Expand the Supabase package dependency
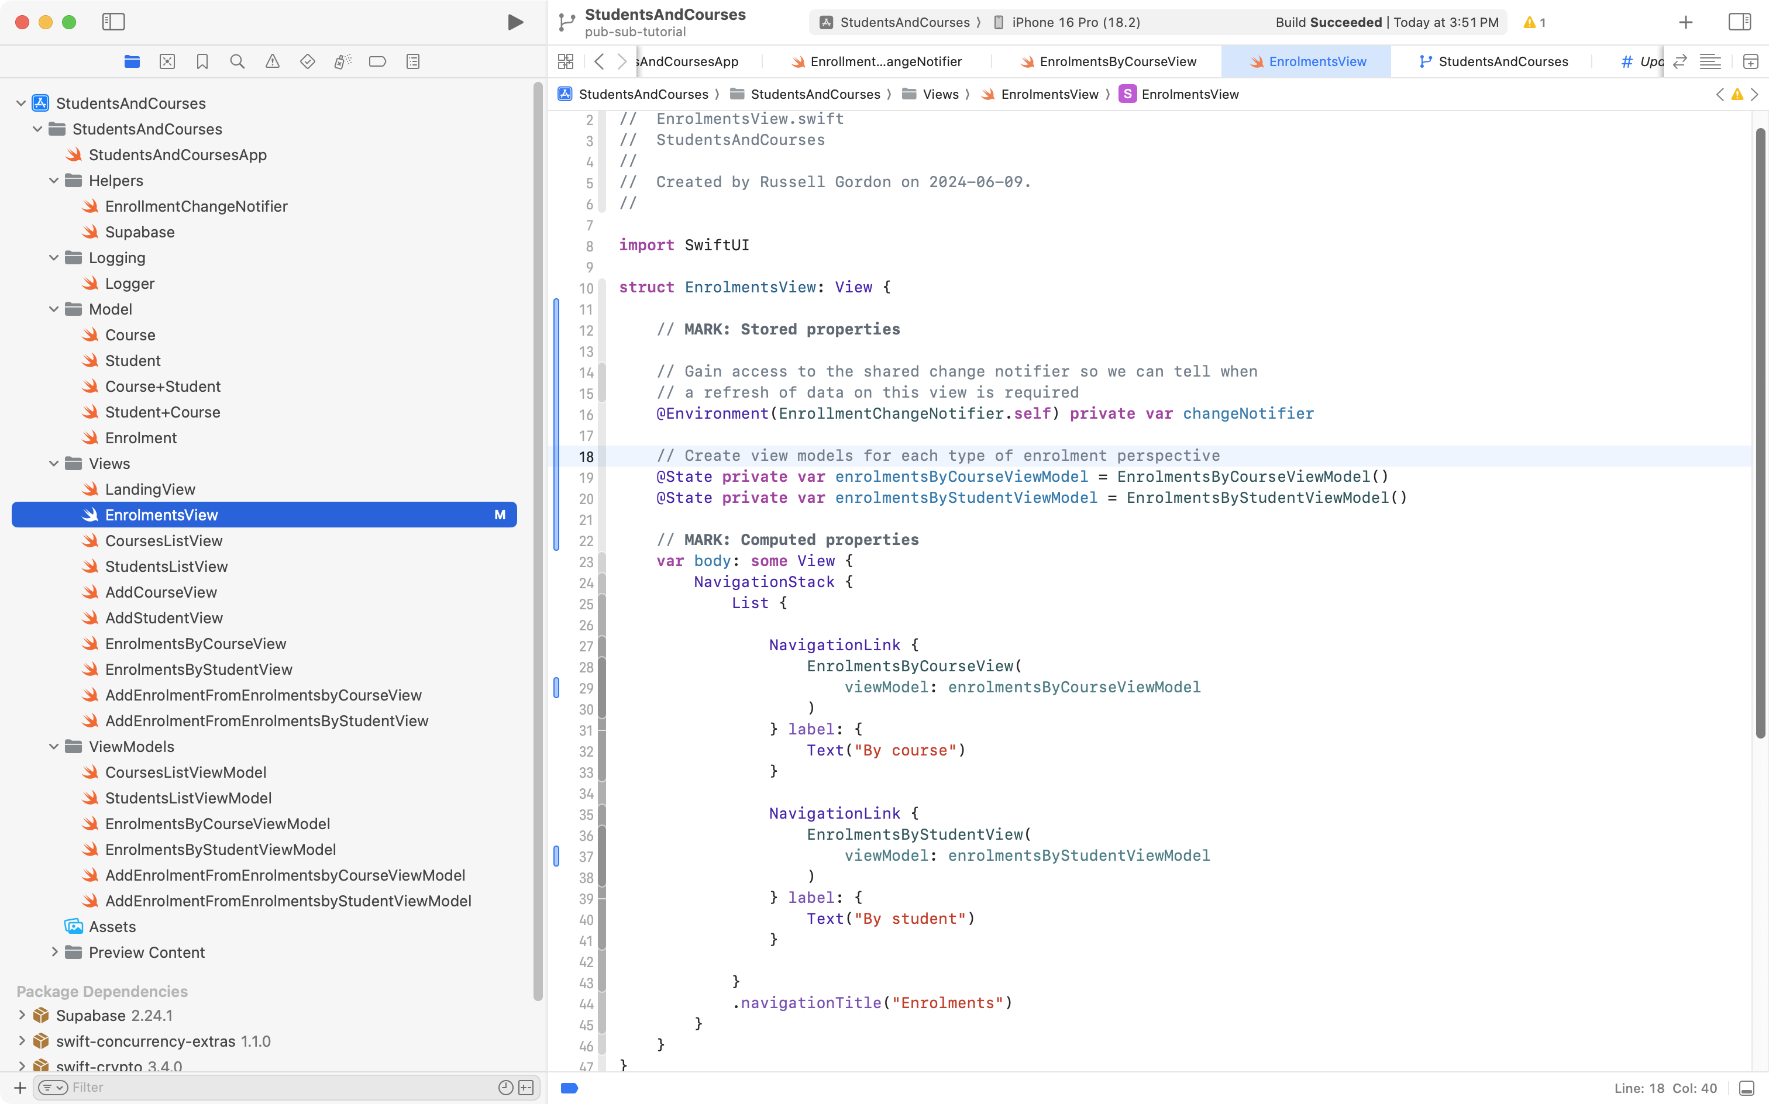This screenshot has width=1769, height=1104. click(x=22, y=1015)
